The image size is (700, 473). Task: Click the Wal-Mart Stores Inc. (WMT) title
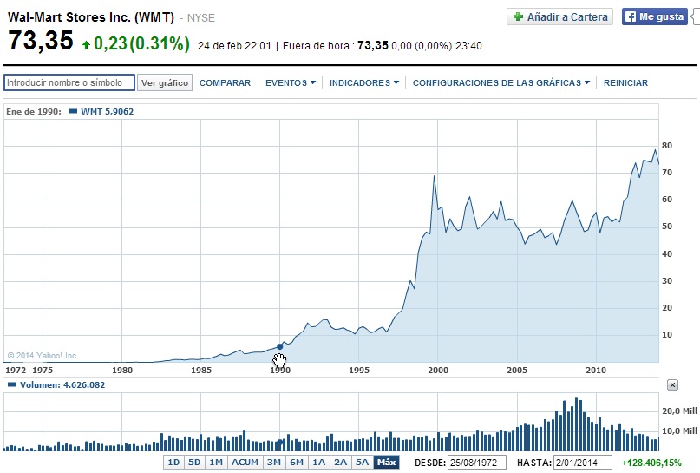(x=91, y=17)
